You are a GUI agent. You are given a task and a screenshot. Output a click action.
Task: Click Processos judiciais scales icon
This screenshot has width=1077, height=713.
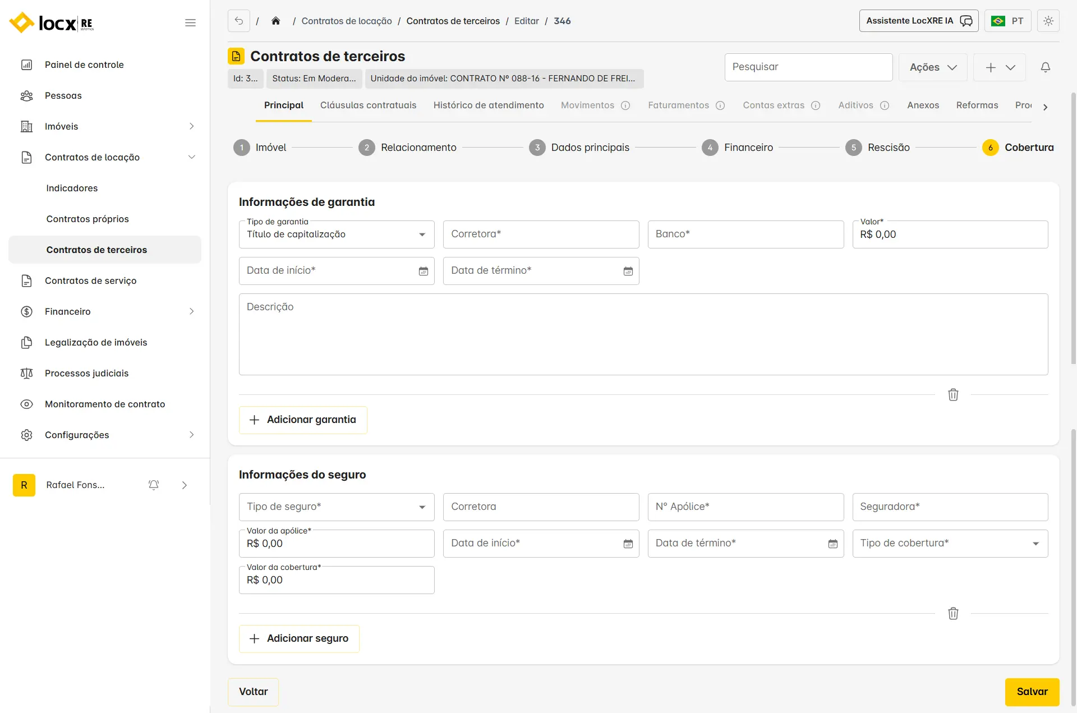click(26, 373)
